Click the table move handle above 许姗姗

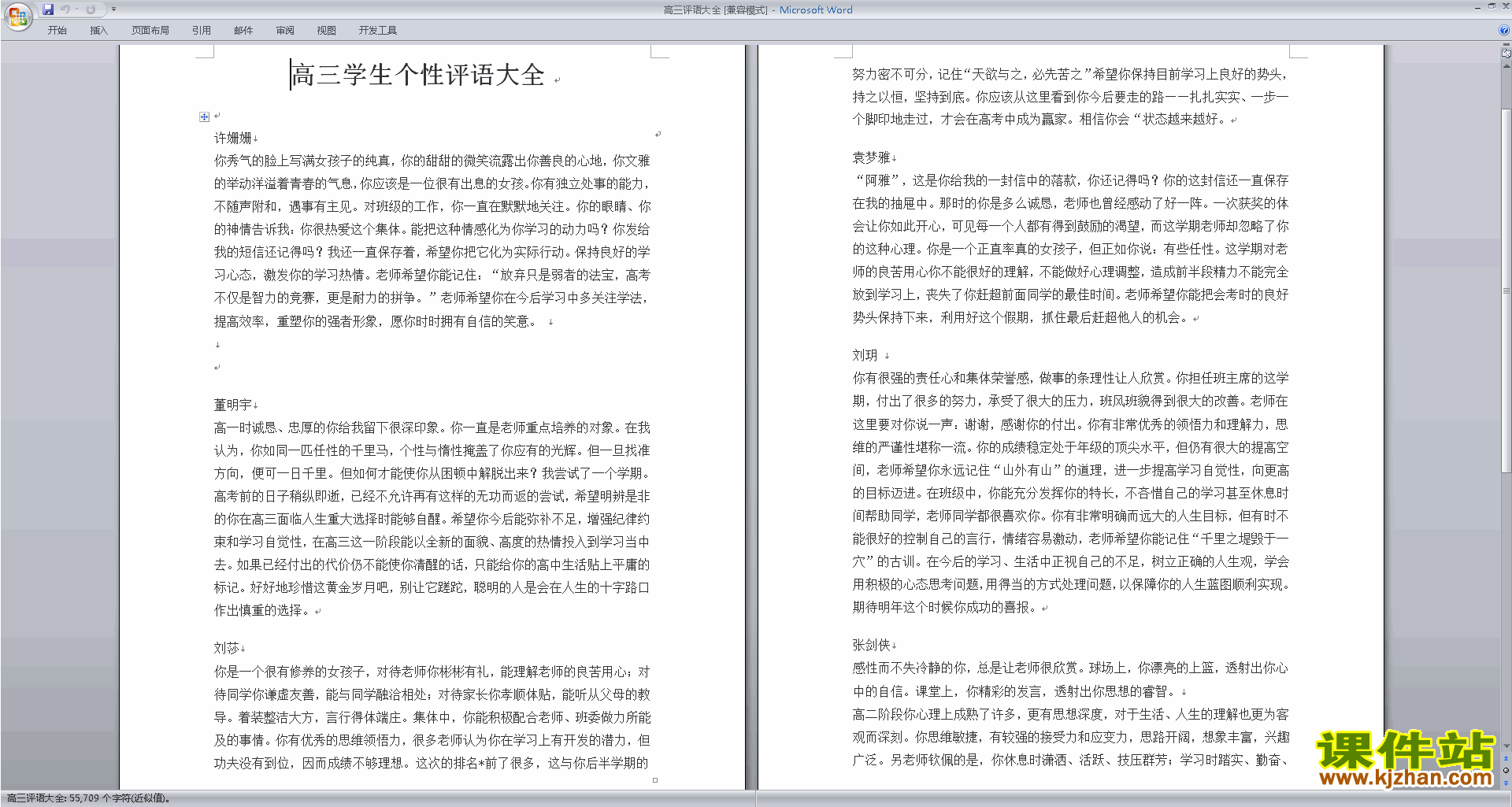pyautogui.click(x=204, y=117)
